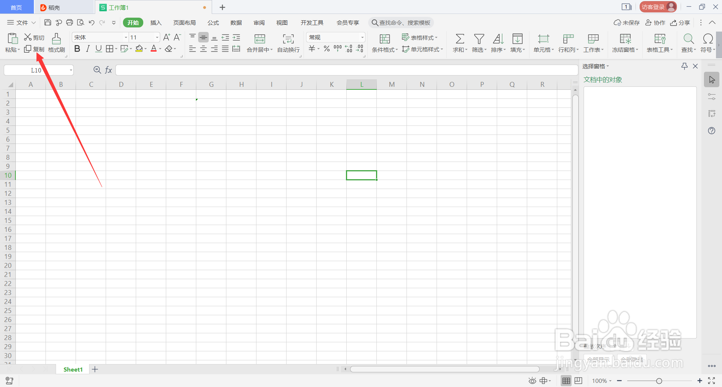Switch to the 插入 Insert tab
The width and height of the screenshot is (722, 387).
(x=156, y=23)
